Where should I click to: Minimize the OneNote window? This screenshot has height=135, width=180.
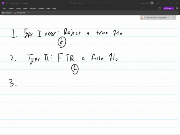click(164, 3)
